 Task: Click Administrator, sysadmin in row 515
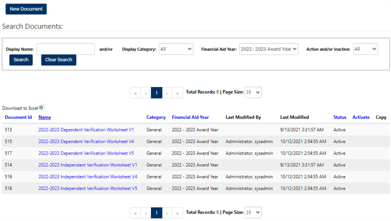249,142
